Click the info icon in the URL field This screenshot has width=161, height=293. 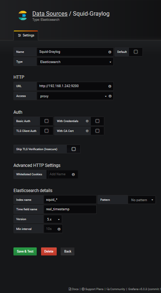110,86
